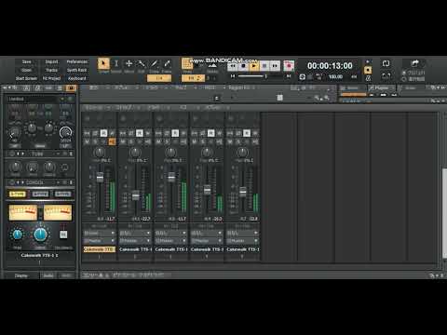Jump to project start button
447x335 pixels.
[233, 76]
